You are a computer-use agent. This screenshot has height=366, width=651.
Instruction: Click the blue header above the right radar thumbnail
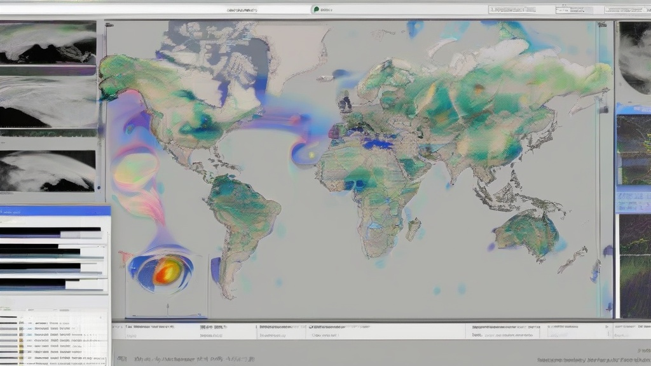(633, 109)
